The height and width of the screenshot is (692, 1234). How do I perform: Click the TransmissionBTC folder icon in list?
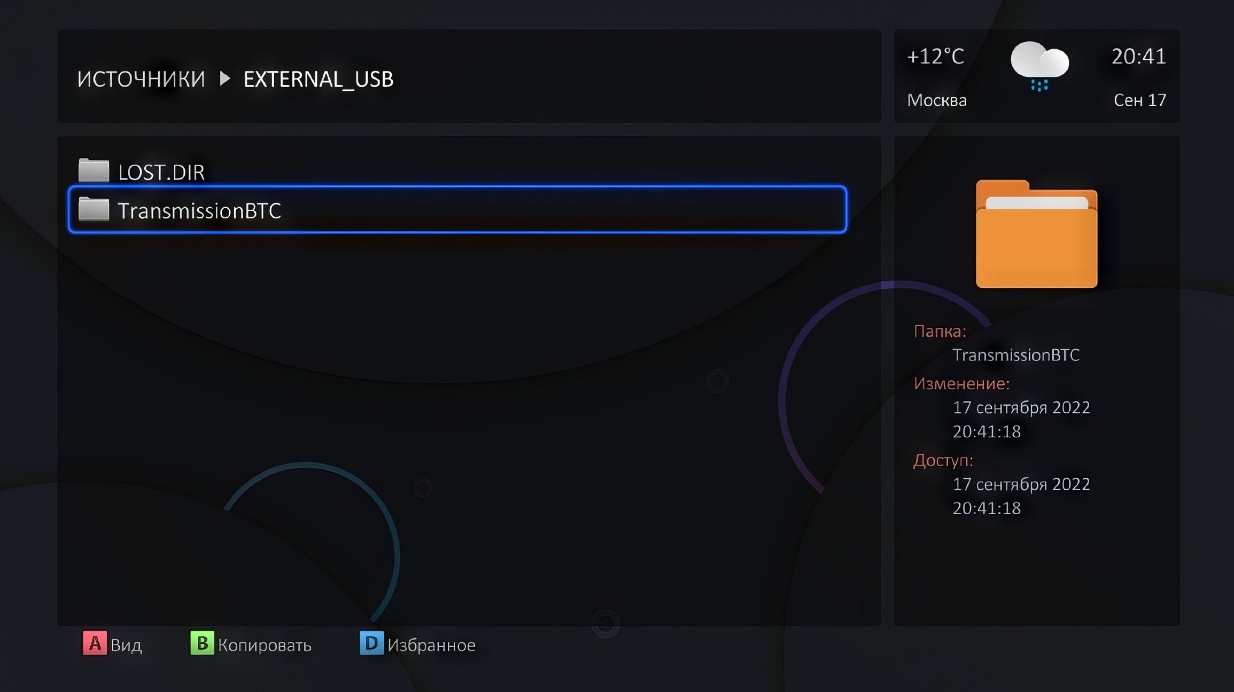[x=94, y=210]
